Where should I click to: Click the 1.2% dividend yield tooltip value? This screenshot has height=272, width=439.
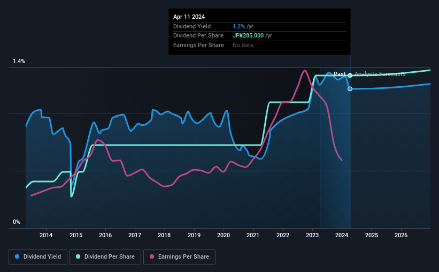[x=238, y=26]
